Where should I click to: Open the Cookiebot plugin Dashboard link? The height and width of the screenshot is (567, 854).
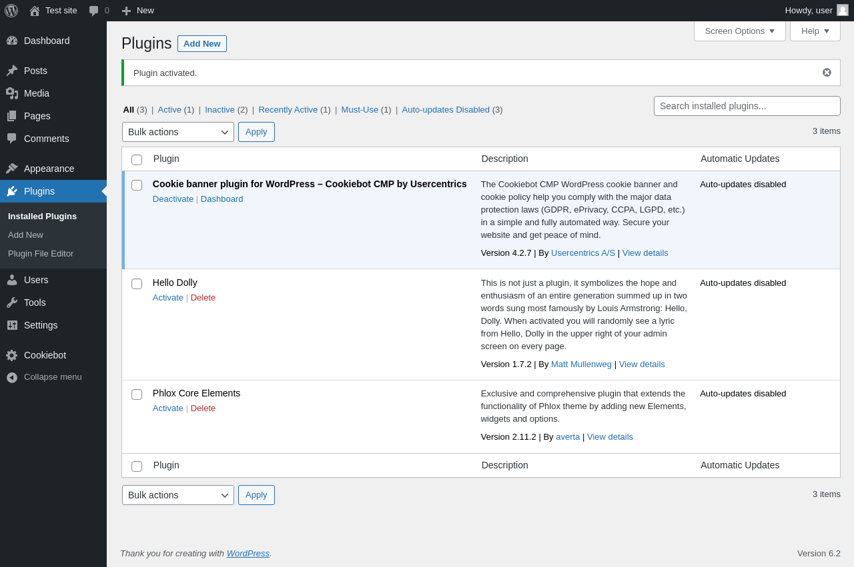222,199
